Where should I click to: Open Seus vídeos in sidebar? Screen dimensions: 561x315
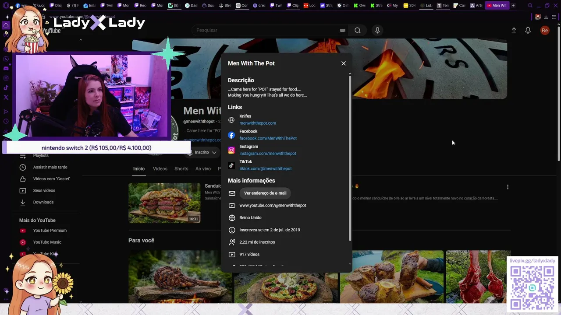tap(44, 191)
